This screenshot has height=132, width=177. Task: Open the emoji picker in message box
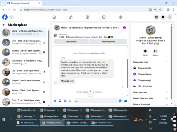(x=120, y=101)
